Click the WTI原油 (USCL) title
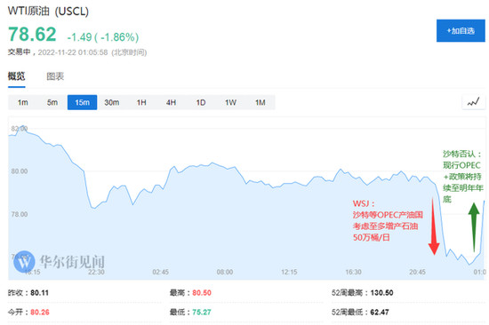 [48, 11]
